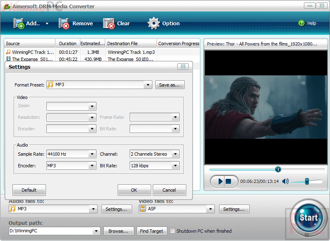Click the Format Preset music note icon

[x=50, y=84]
